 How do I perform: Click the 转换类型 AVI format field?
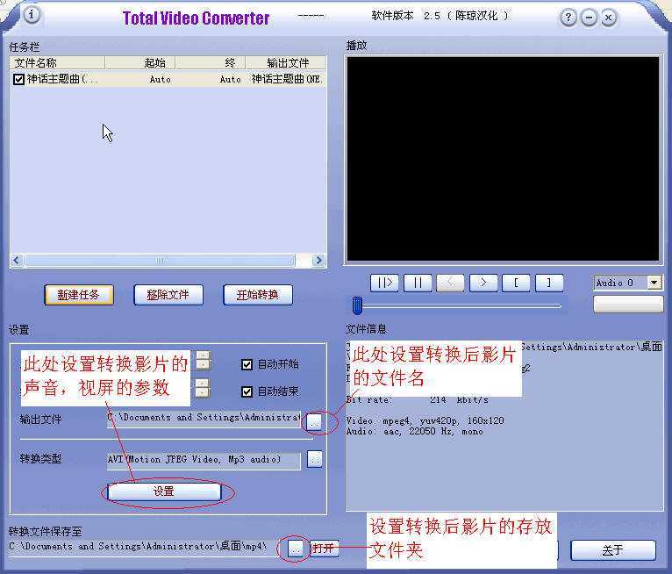[x=204, y=461]
